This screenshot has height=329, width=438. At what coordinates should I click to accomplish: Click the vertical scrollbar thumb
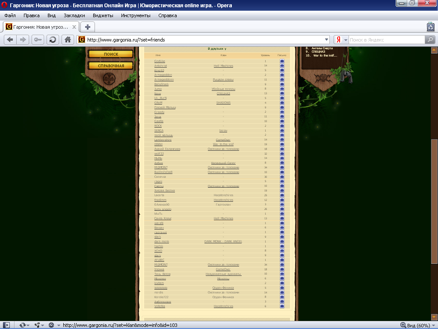point(434,201)
